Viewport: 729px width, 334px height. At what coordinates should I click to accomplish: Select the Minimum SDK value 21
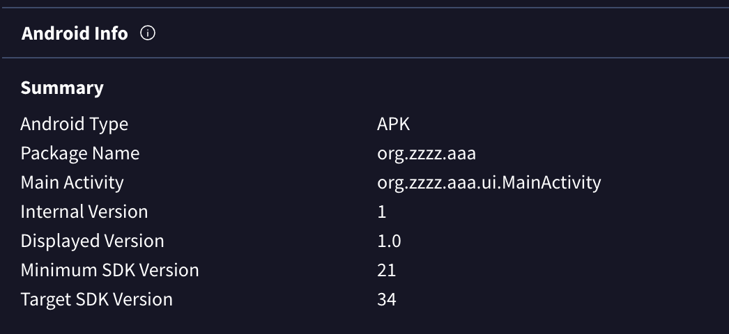coord(387,270)
